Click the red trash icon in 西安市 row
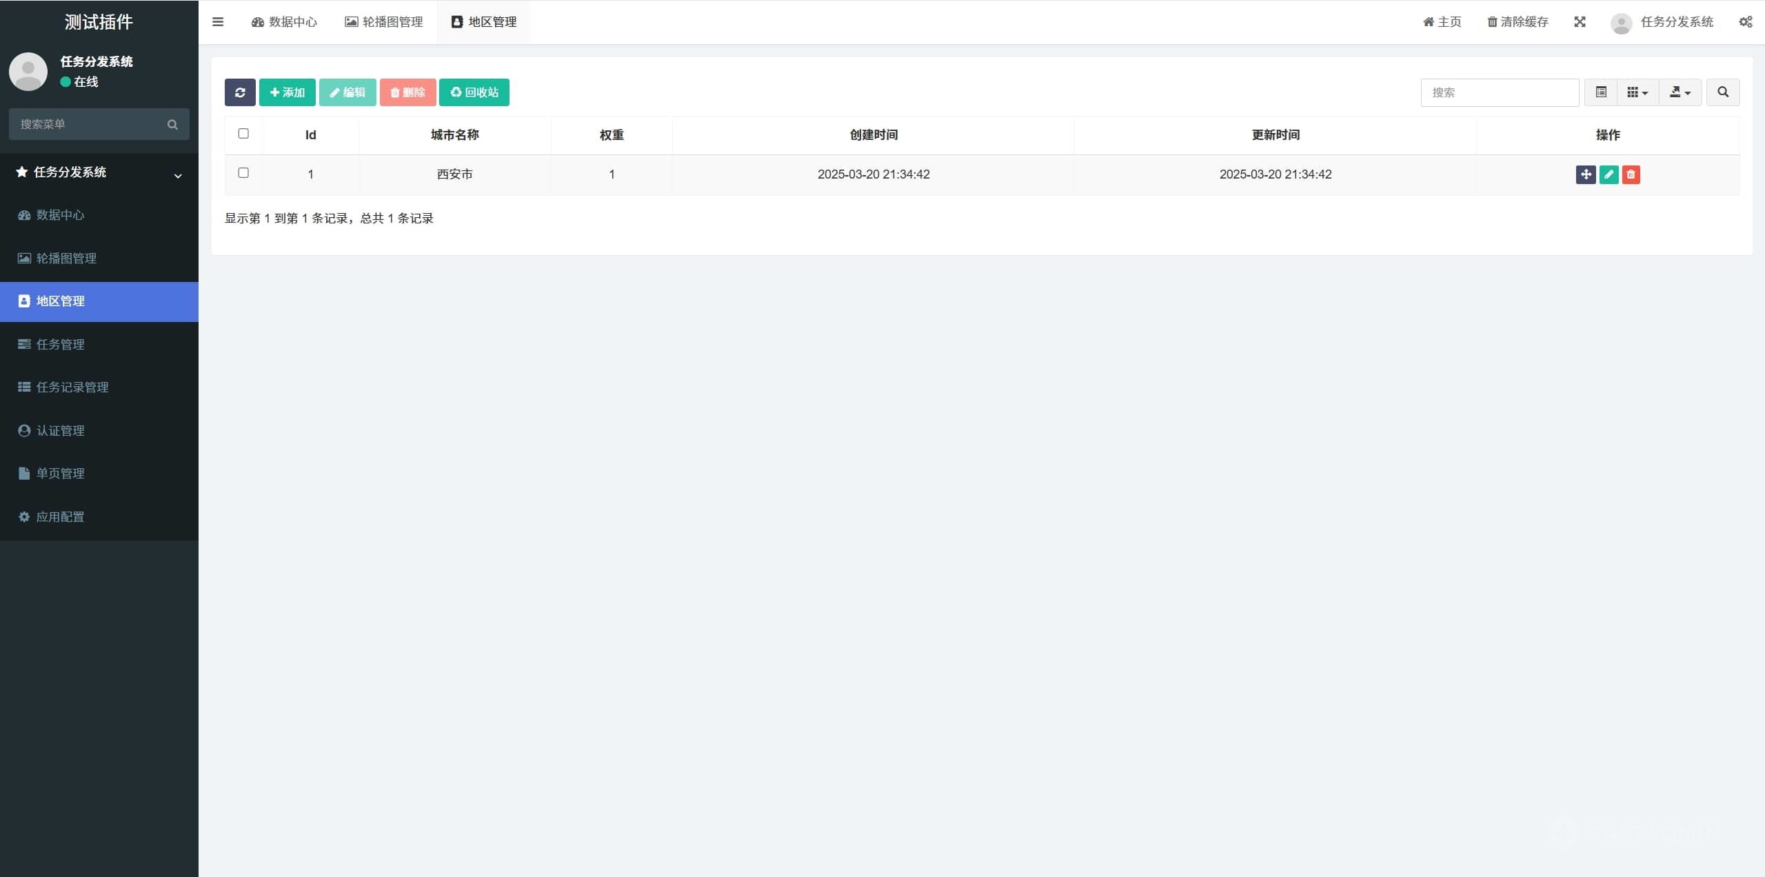The height and width of the screenshot is (877, 1765). click(x=1631, y=174)
